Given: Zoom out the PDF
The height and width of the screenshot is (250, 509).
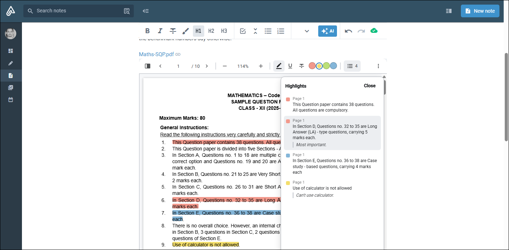Looking at the screenshot, I should point(224,66).
